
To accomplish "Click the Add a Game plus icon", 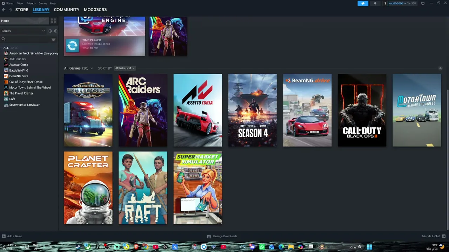I will point(4,236).
